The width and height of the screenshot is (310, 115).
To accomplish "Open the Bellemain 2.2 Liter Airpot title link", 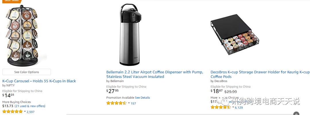I will (x=154, y=72).
